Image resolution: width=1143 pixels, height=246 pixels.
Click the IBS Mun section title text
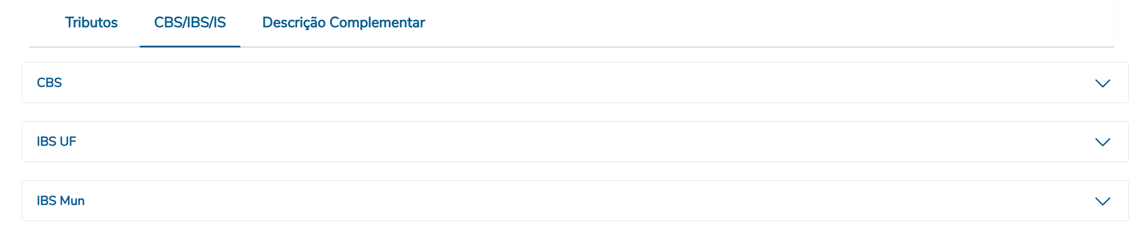point(61,201)
